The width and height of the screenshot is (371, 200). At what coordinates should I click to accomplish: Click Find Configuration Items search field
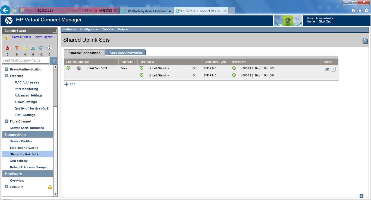tap(26, 60)
